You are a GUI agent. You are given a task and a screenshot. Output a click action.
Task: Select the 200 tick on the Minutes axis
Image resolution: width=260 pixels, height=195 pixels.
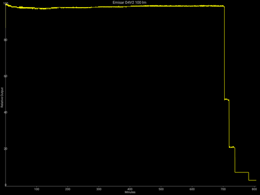coord(68,189)
